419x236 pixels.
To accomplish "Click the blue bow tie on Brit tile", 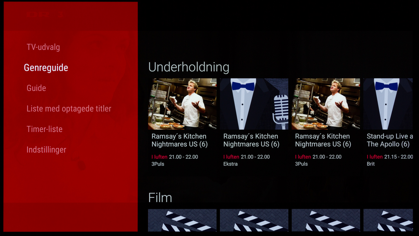I will coord(387,86).
